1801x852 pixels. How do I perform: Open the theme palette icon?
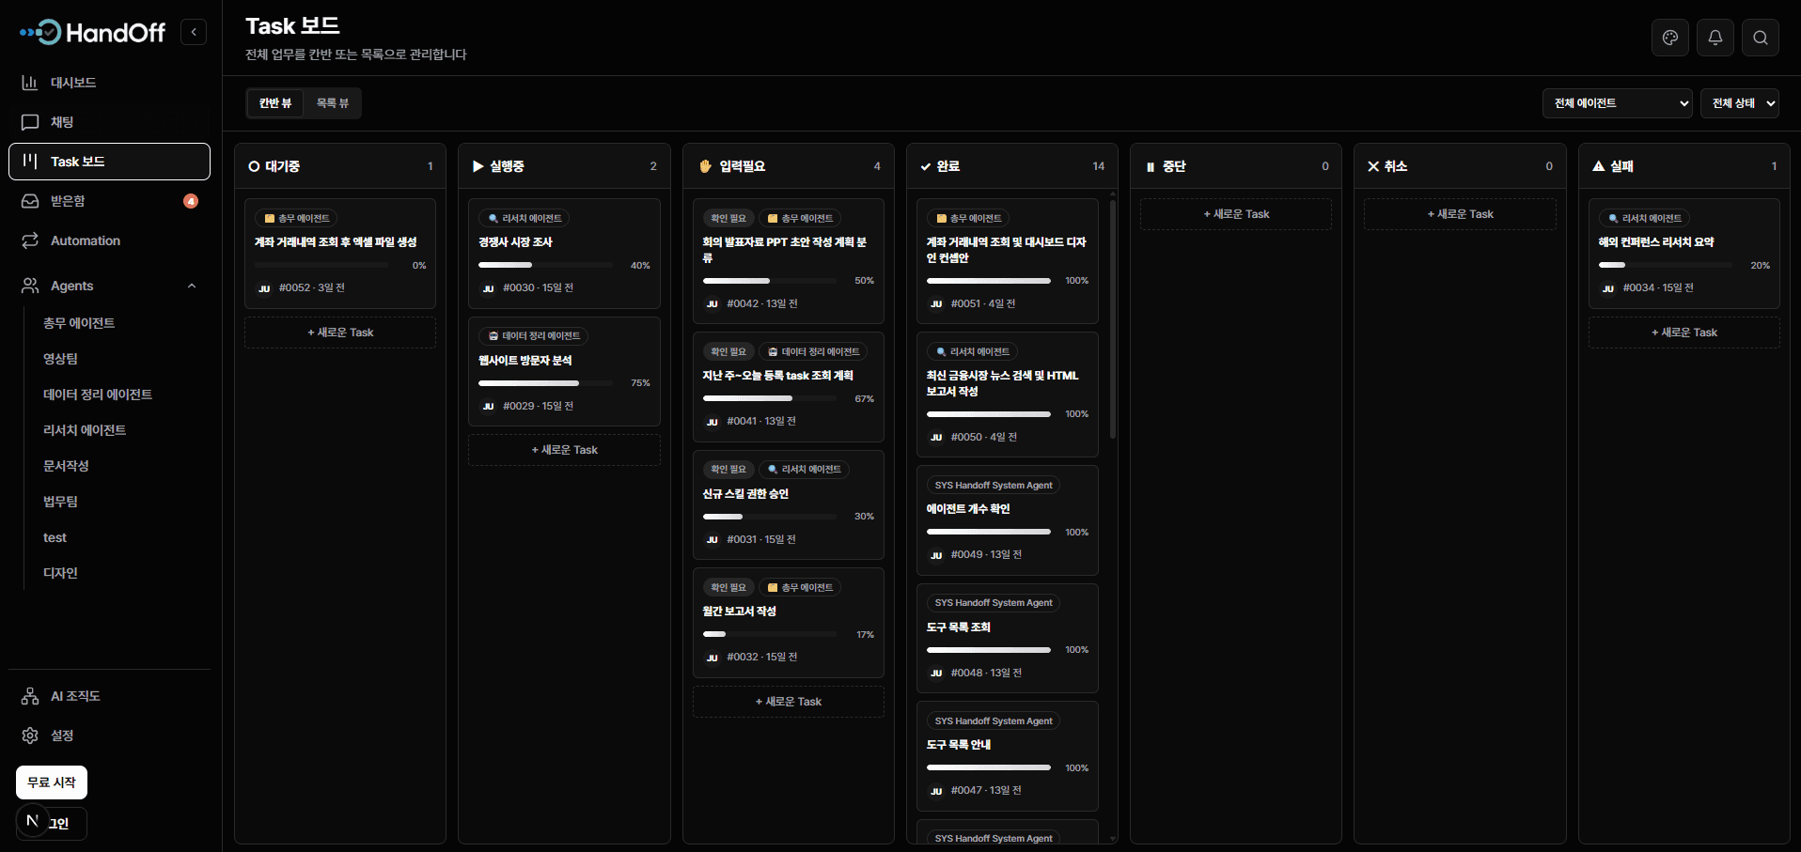(x=1670, y=38)
